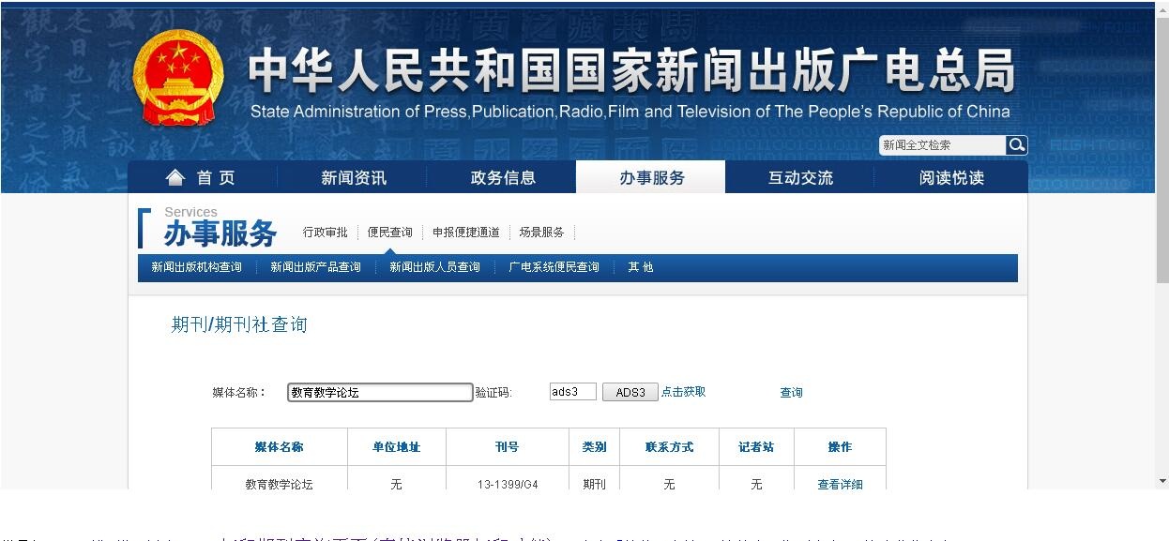Click the 类别 column header
The image size is (1169, 541).
click(x=595, y=447)
